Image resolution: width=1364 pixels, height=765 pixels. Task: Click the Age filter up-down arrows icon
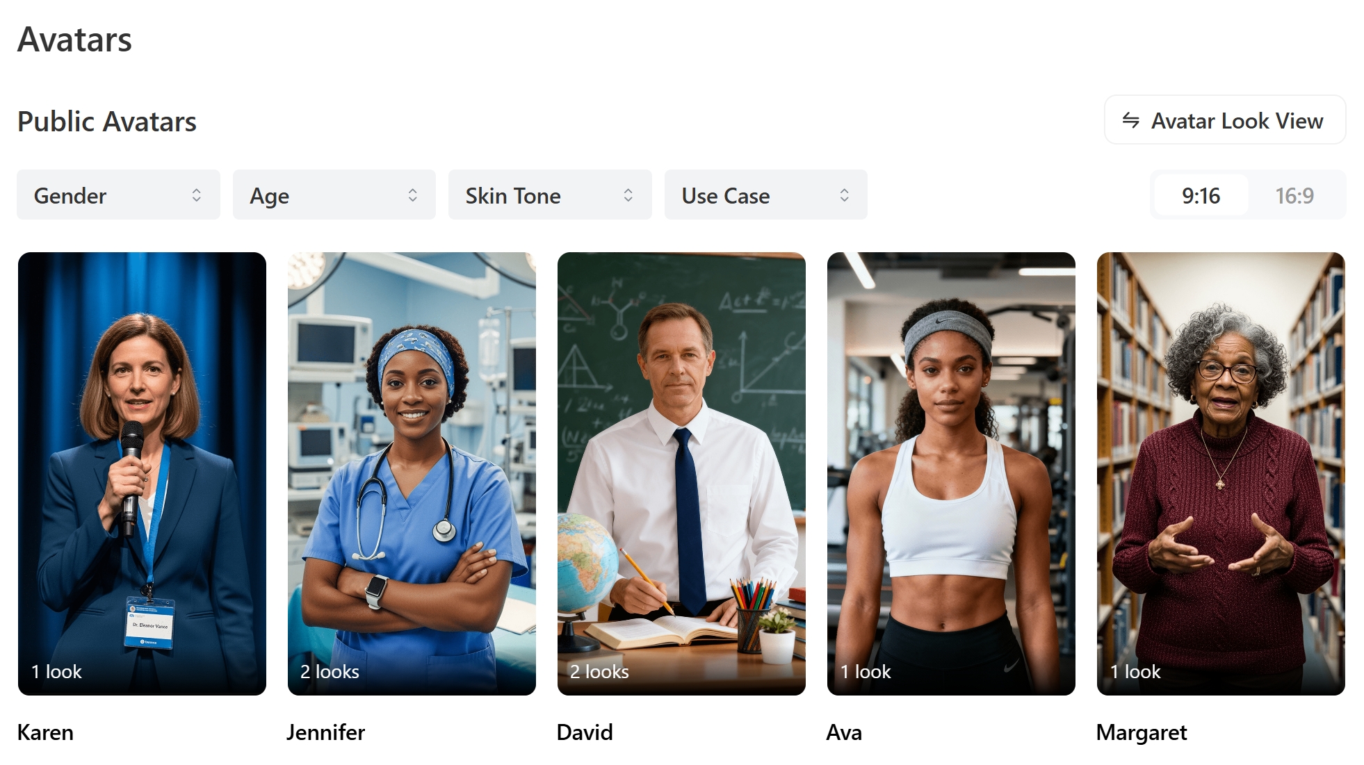click(413, 195)
